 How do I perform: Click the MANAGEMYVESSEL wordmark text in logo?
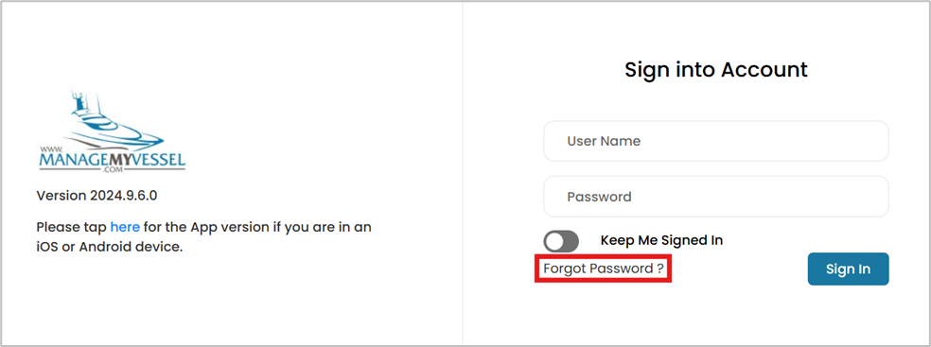pyautogui.click(x=113, y=159)
